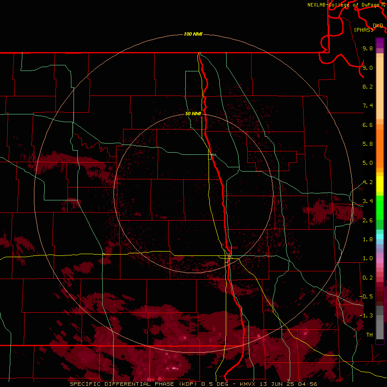Click the 8.2 value on color scale
The image size is (387, 387).
point(368,86)
